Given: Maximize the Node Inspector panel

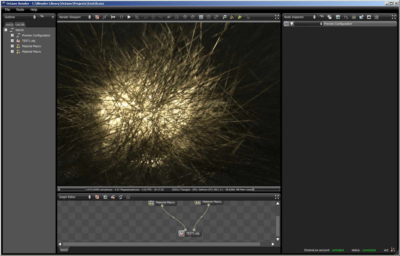Looking at the screenshot, I should tap(394, 17).
